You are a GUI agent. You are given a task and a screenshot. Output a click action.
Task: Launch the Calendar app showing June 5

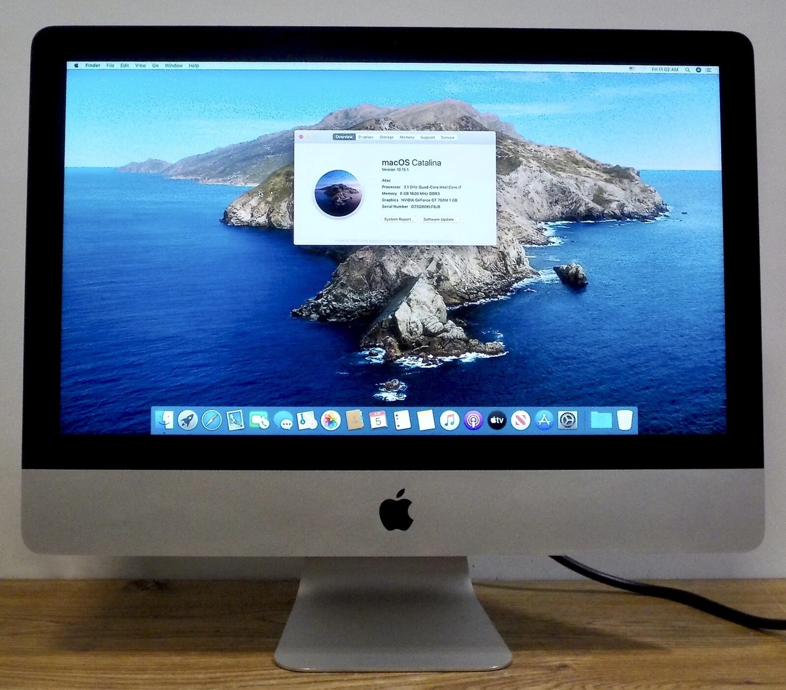(x=377, y=421)
